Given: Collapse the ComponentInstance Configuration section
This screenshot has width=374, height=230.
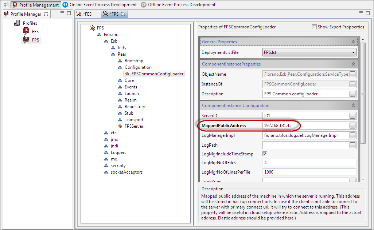Looking at the screenshot, I should click(x=353, y=106).
